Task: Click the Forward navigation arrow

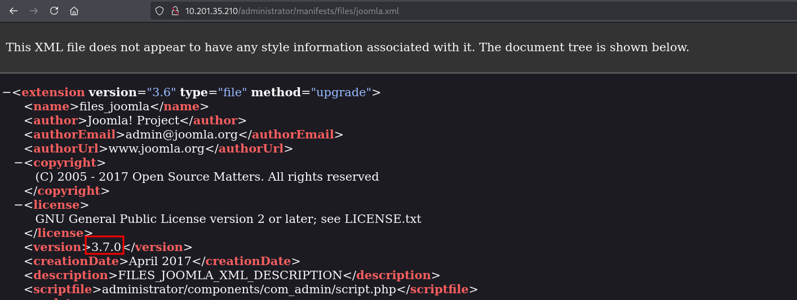Action: [34, 11]
